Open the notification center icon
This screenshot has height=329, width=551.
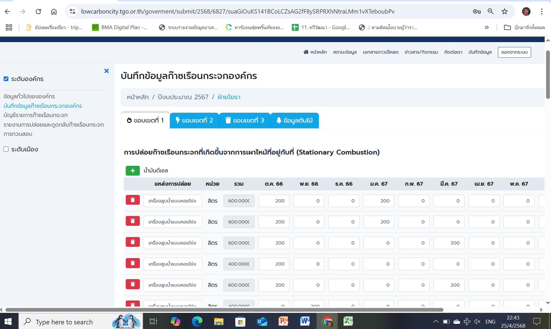tap(537, 321)
